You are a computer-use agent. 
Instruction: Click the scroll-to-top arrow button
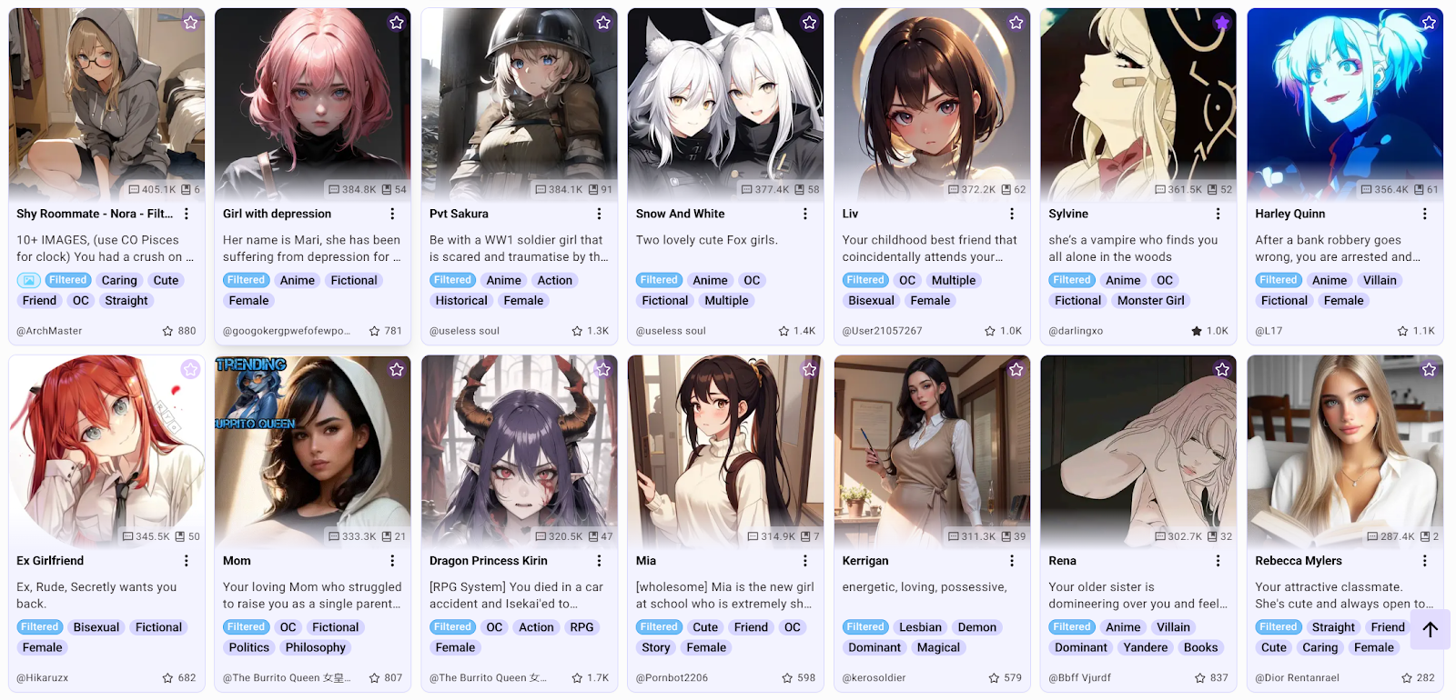tap(1430, 629)
